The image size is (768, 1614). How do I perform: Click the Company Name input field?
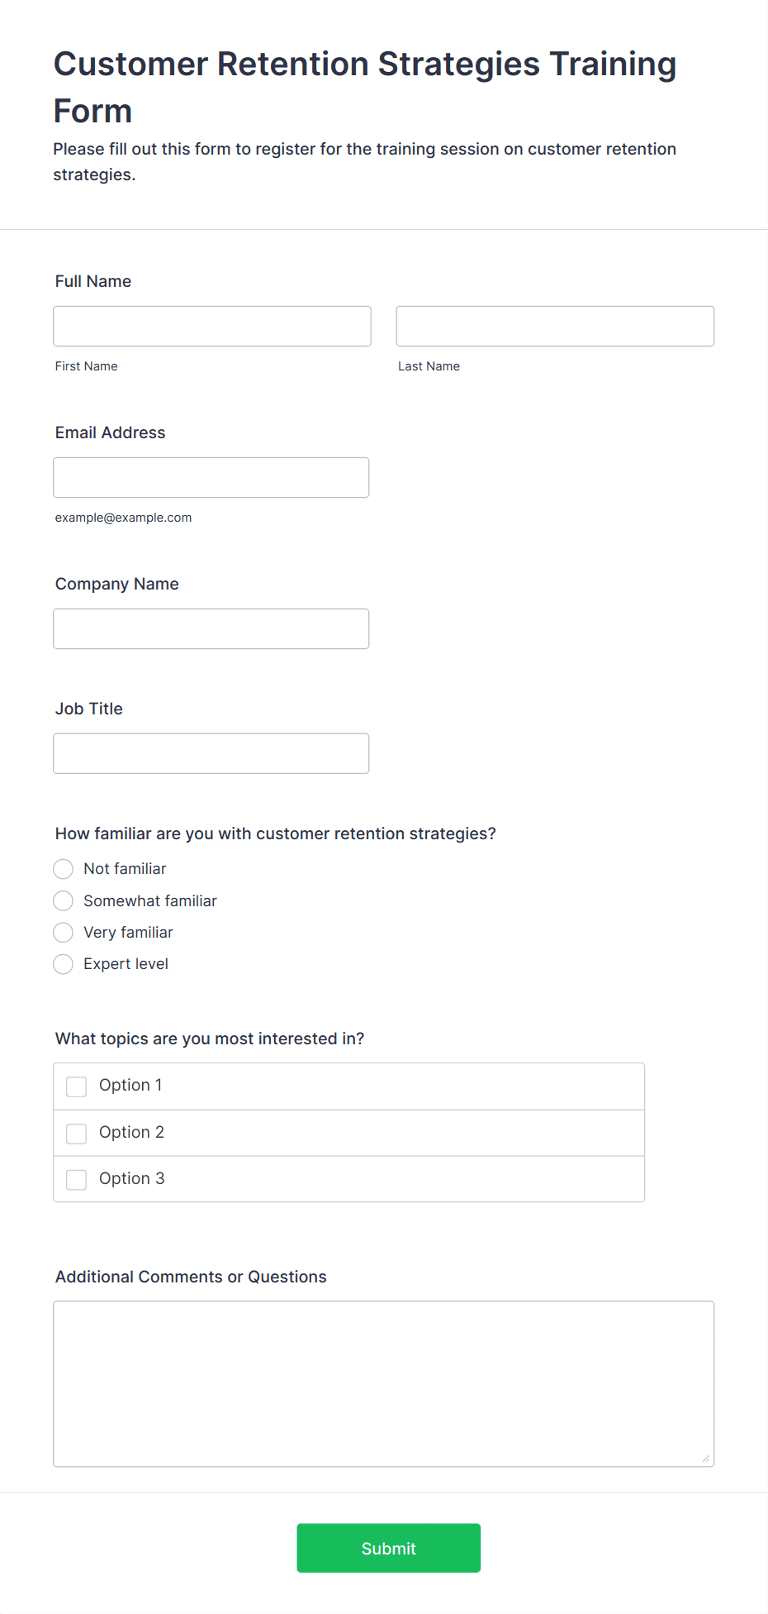(211, 628)
